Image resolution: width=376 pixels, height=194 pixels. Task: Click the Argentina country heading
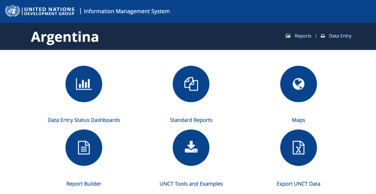tap(65, 37)
